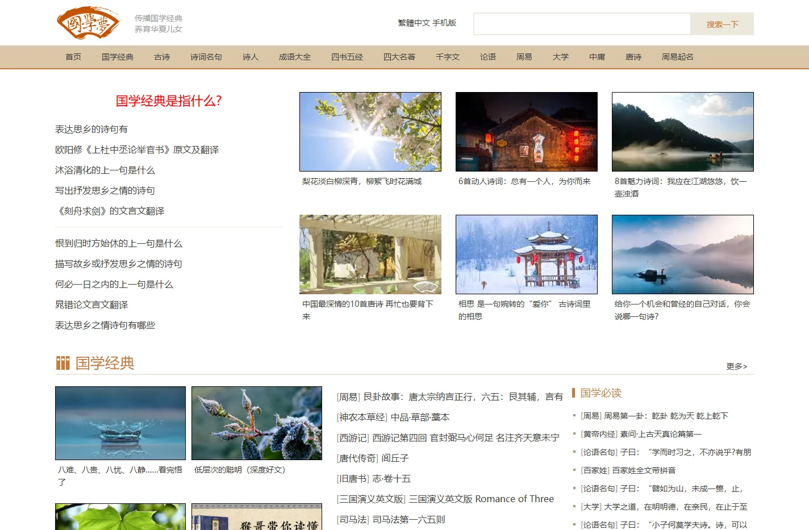The height and width of the screenshot is (530, 809).
Task: Open the 猴哥带你读懂 thumbnail
Action: tap(257, 516)
